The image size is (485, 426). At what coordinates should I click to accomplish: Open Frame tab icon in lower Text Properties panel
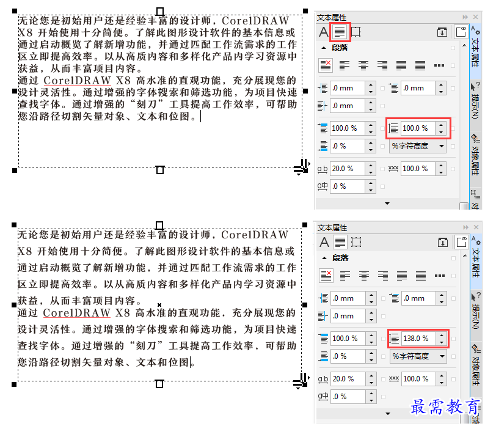point(356,242)
